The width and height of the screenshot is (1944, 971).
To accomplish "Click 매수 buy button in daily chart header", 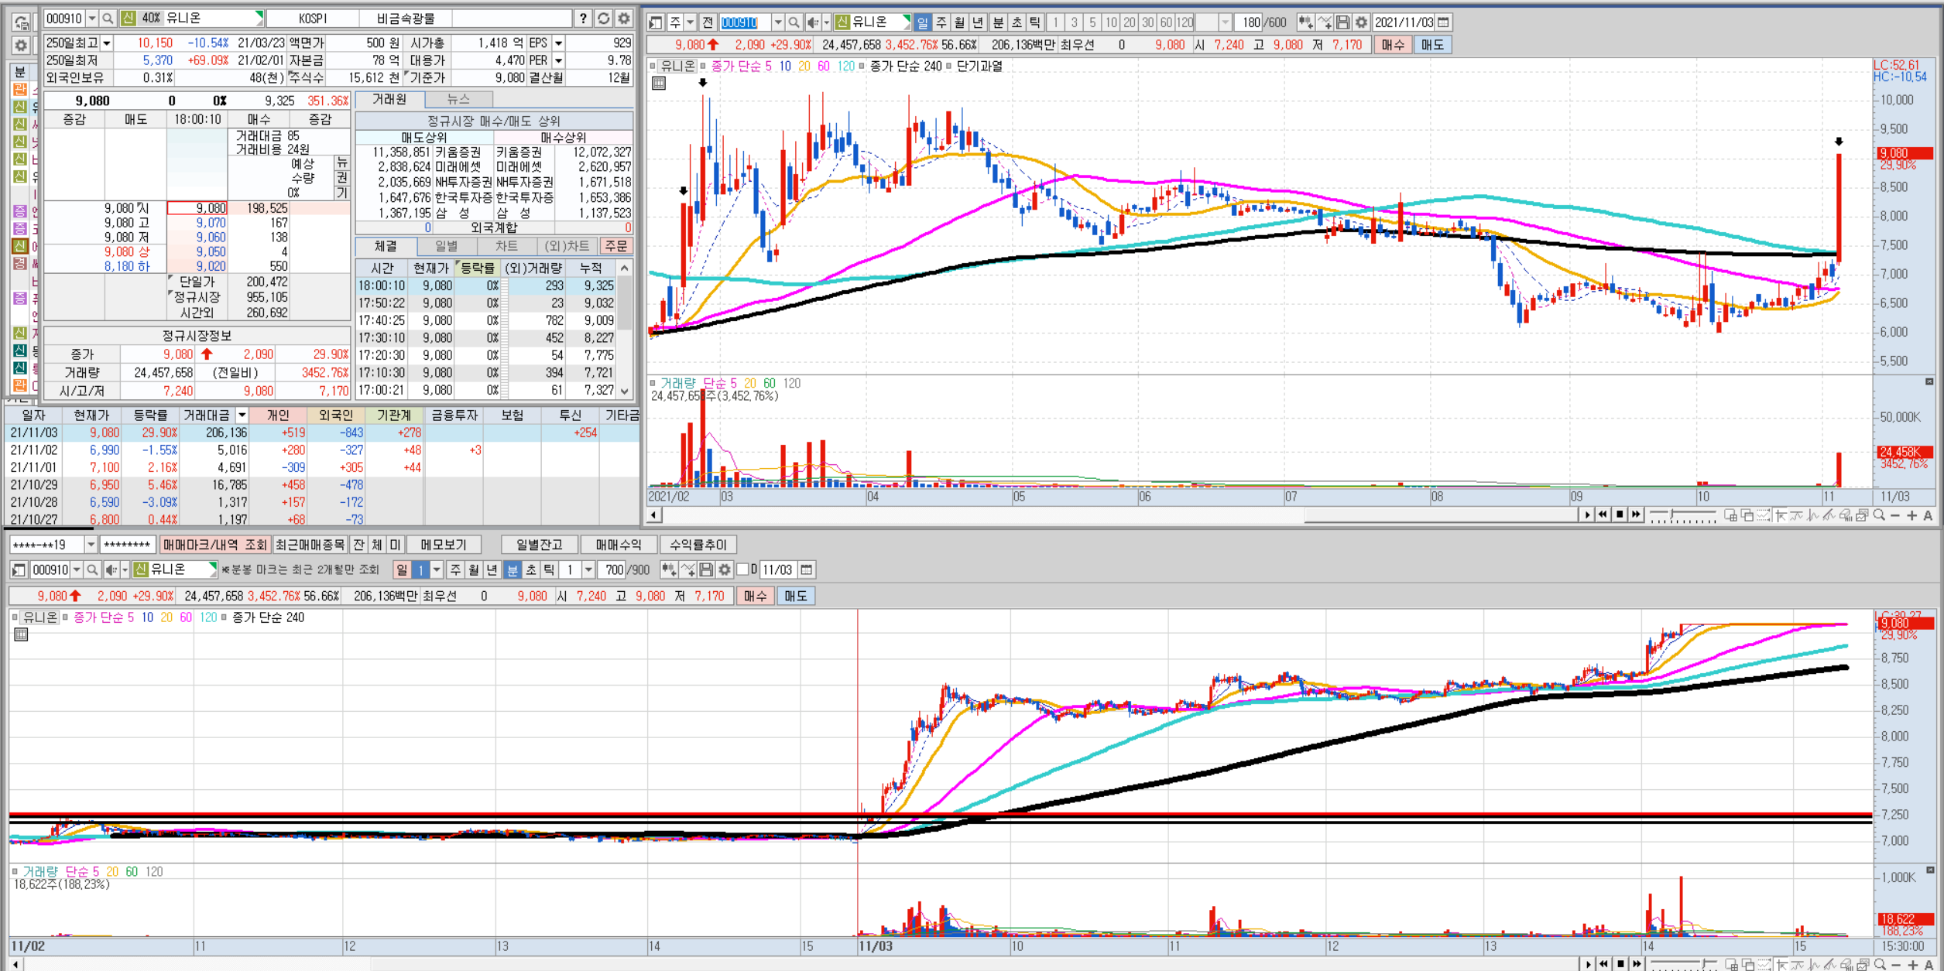I will 1393,45.
